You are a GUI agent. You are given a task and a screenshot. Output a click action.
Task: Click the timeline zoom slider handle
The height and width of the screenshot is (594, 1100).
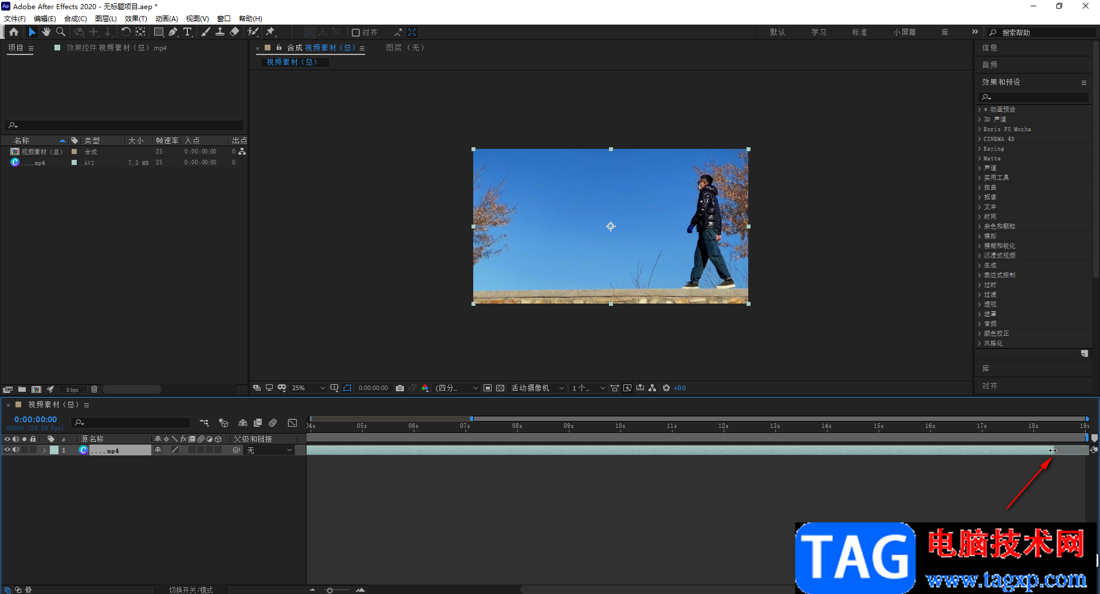point(329,590)
